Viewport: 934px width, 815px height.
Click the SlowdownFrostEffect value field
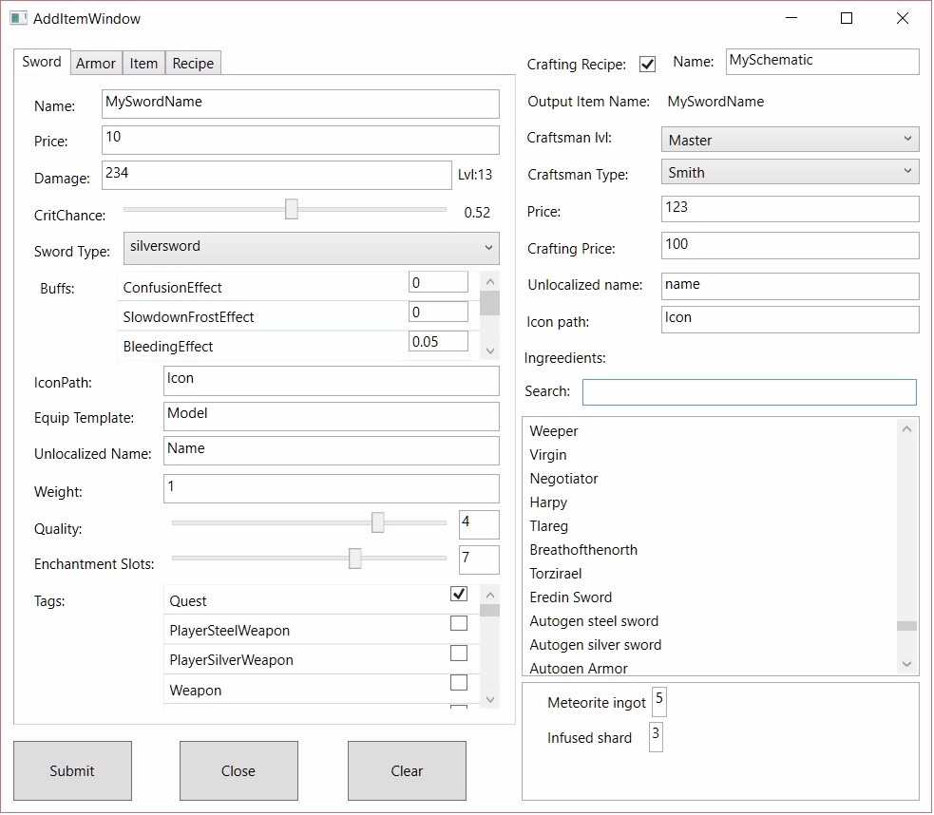[x=438, y=312]
